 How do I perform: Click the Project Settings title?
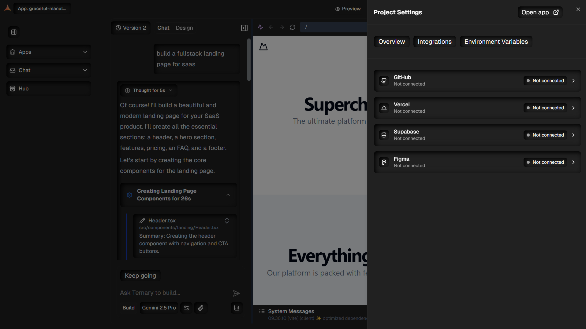pyautogui.click(x=398, y=12)
